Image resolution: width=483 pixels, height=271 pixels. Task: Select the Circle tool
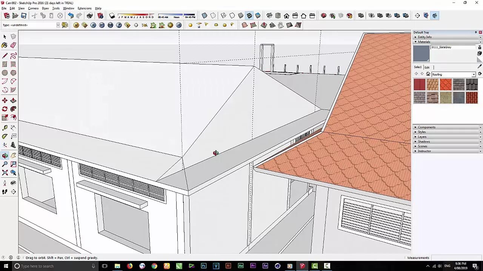5,73
